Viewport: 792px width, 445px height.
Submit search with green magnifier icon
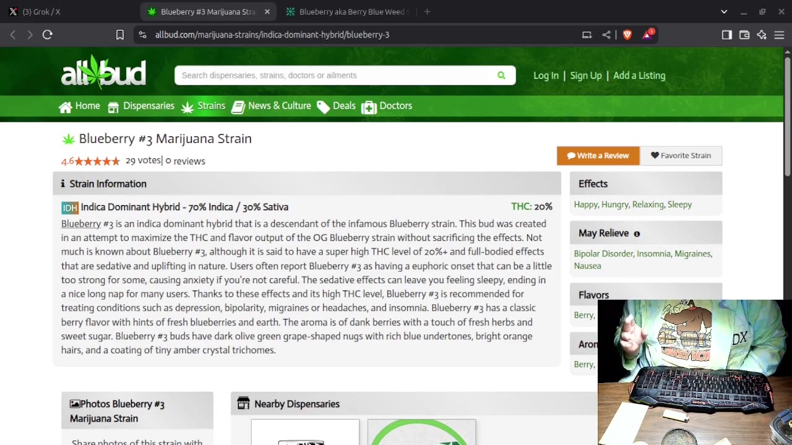501,75
